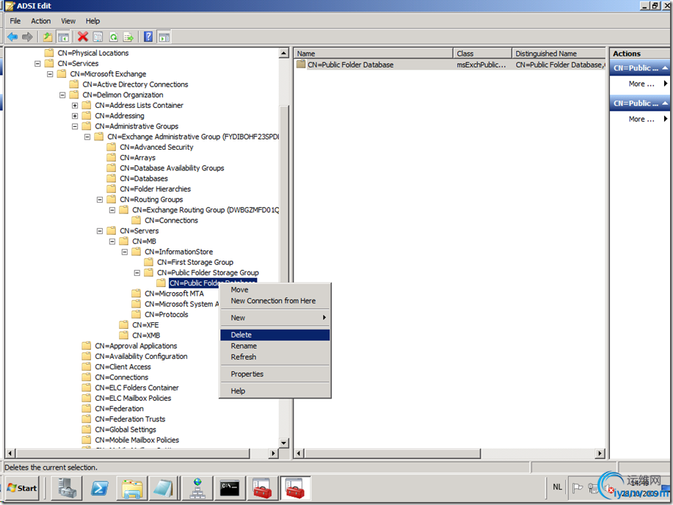673x505 pixels.
Task: Click the folder icon beside CN=Databases
Action: 111,178
